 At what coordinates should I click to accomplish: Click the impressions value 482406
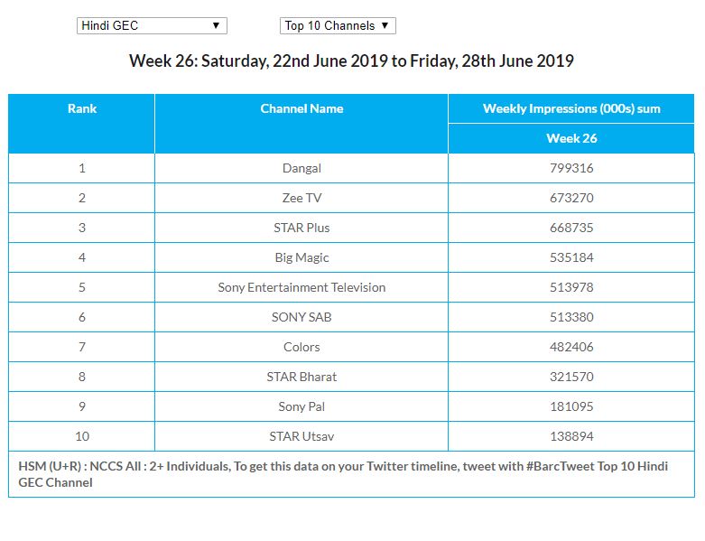point(571,347)
